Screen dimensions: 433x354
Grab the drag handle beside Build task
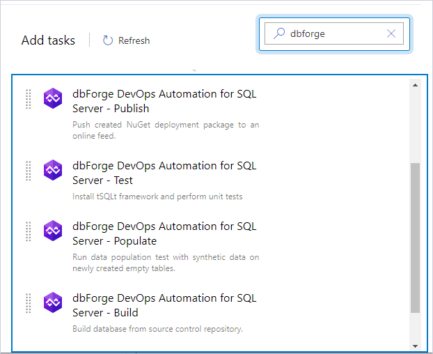[x=28, y=303]
